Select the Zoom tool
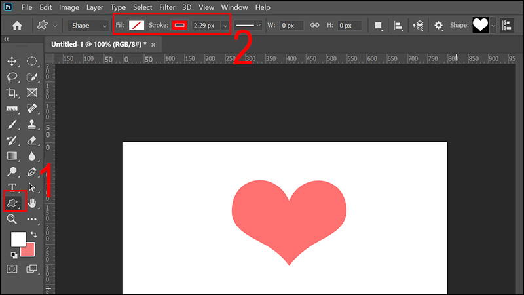The image size is (524, 295). coord(12,220)
